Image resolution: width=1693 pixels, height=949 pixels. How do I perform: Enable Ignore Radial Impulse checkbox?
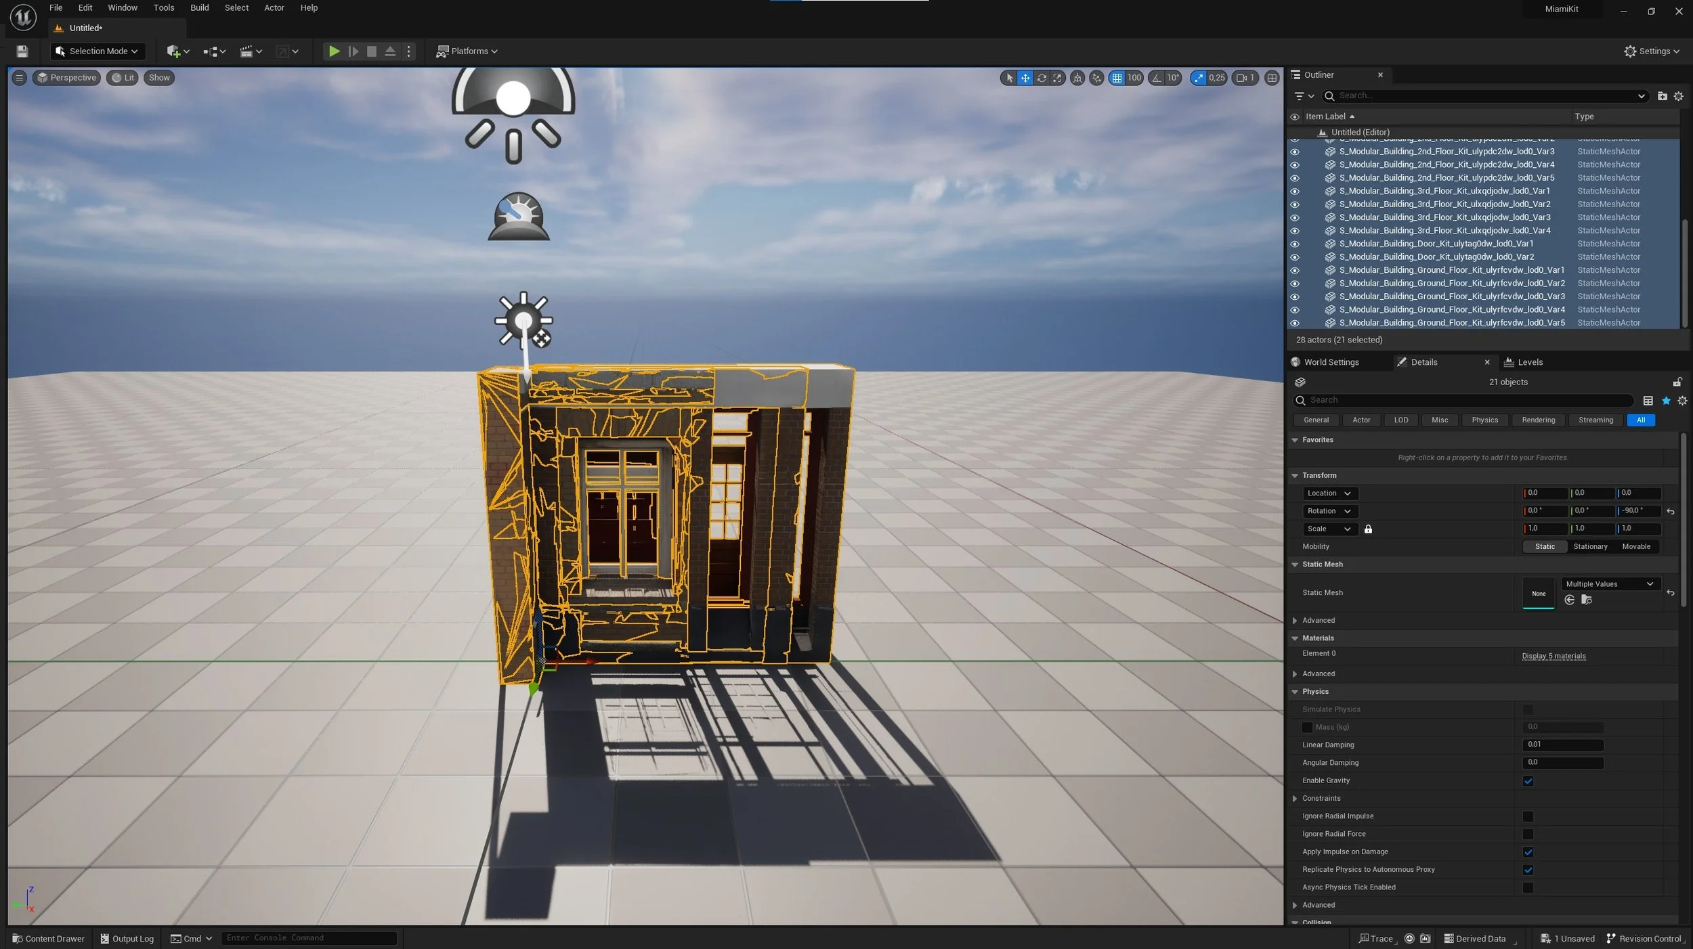pyautogui.click(x=1528, y=816)
